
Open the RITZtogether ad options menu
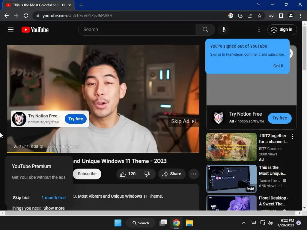tap(293, 137)
